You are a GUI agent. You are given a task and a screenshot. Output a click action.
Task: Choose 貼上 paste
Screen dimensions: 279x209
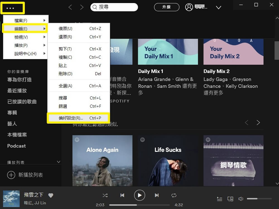pyautogui.click(x=78, y=66)
